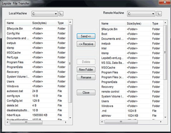Click 1565560 KB size cell

click(40, 115)
